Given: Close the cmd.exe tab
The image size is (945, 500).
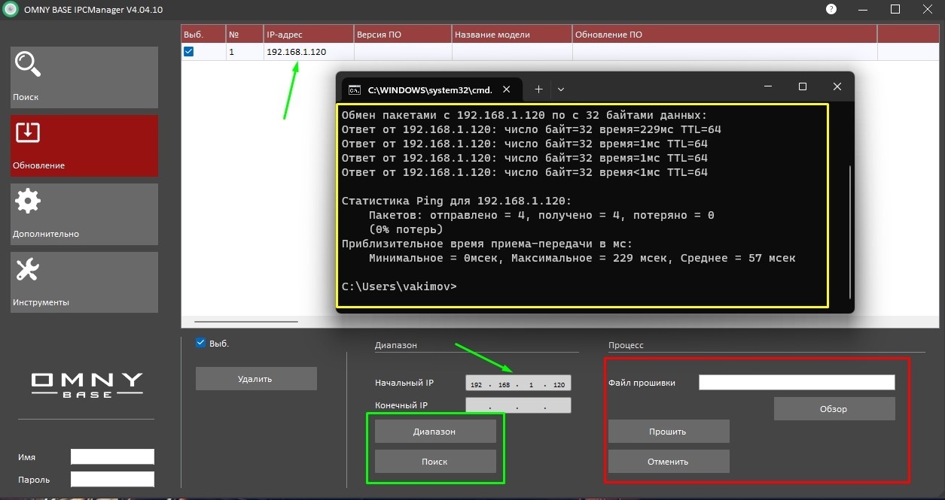Looking at the screenshot, I should point(507,89).
